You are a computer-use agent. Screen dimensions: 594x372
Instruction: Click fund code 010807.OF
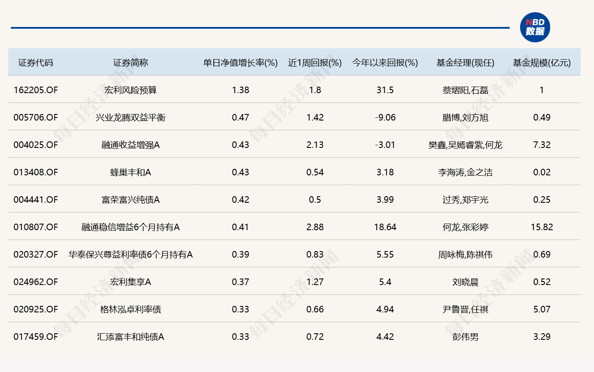[36, 227]
